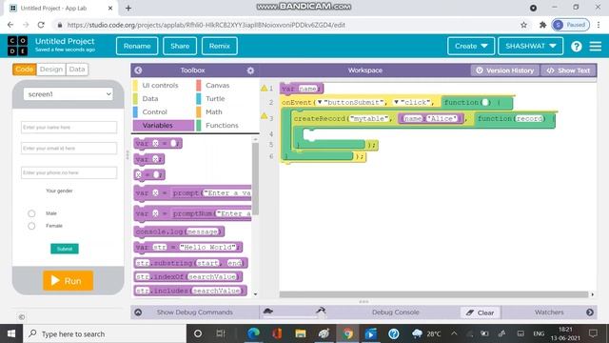
Task: Click the toolbox vertical scrollbar
Action: coord(255,179)
